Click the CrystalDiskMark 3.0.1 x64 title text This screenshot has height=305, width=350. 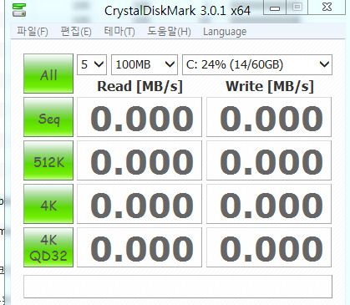point(177,11)
